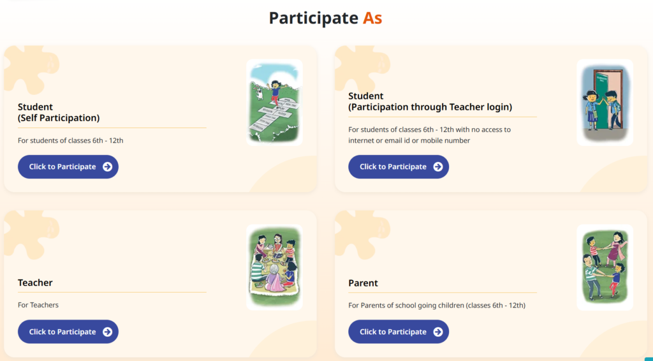Open the group sitting on grass illustration
This screenshot has height=361, width=653.
[x=274, y=268]
